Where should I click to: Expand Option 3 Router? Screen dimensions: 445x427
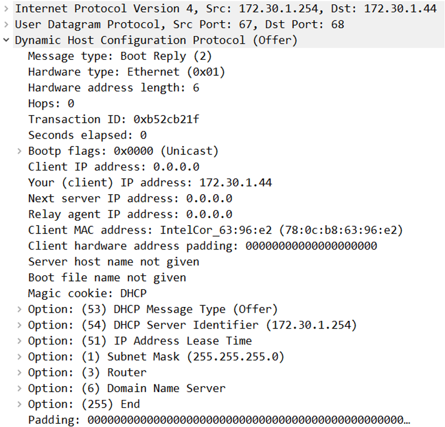click(x=20, y=373)
